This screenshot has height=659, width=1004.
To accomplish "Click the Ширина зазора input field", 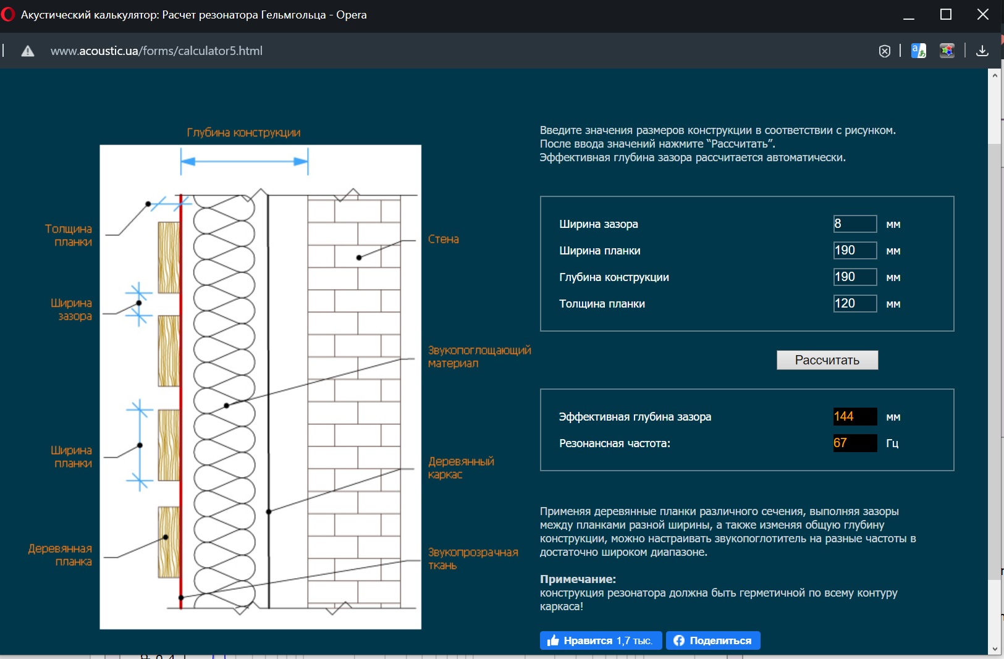I will click(x=854, y=224).
